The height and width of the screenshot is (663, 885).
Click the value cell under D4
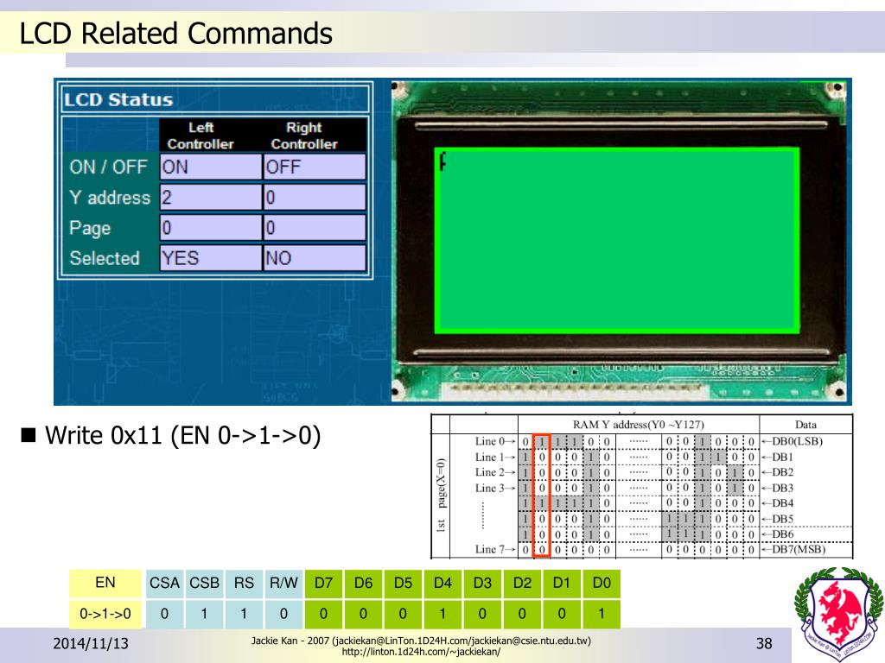(x=442, y=614)
